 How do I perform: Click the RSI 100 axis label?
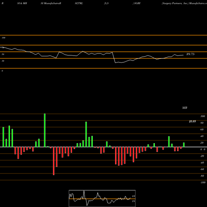pyautogui.click(x=4, y=38)
